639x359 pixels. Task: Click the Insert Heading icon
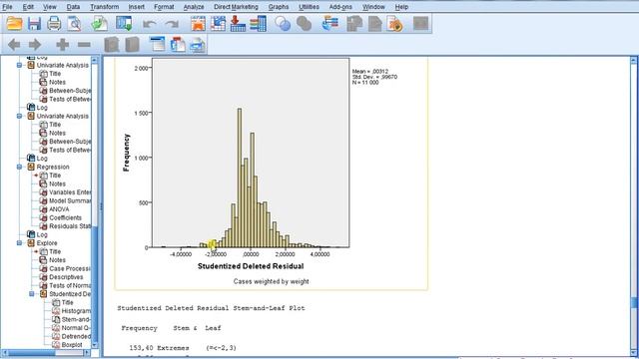coord(158,44)
